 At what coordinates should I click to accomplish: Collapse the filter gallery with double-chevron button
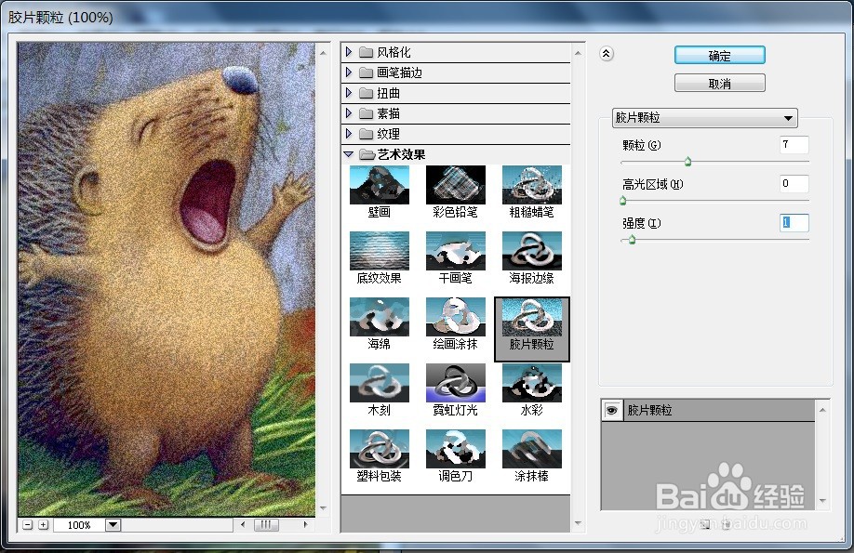[x=607, y=53]
